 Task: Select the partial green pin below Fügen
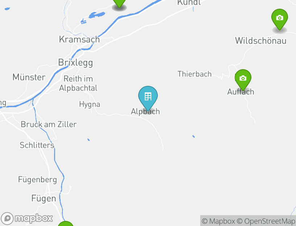(66, 223)
